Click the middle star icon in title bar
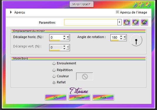The width and height of the screenshot is (157, 110). (x=141, y=5)
